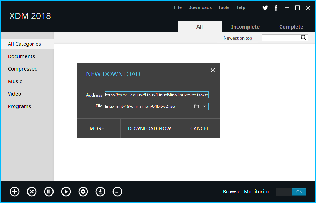Open the Downloads menu
This screenshot has width=316, height=203.
200,7
